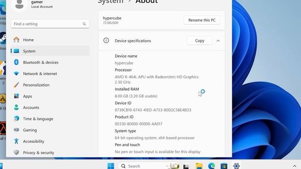Open Accounts settings

[50, 108]
